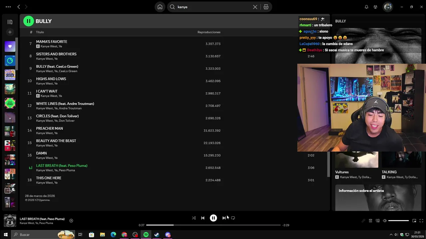Mute with the volume speaker icon

click(385, 221)
